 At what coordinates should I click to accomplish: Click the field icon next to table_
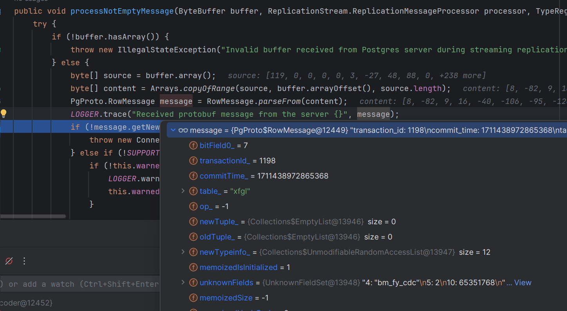point(193,191)
